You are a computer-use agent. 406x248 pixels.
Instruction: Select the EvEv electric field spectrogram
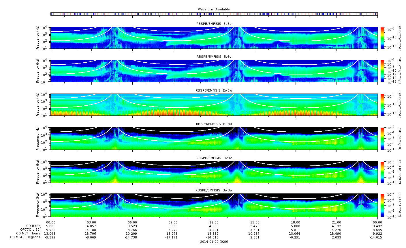pyautogui.click(x=214, y=71)
